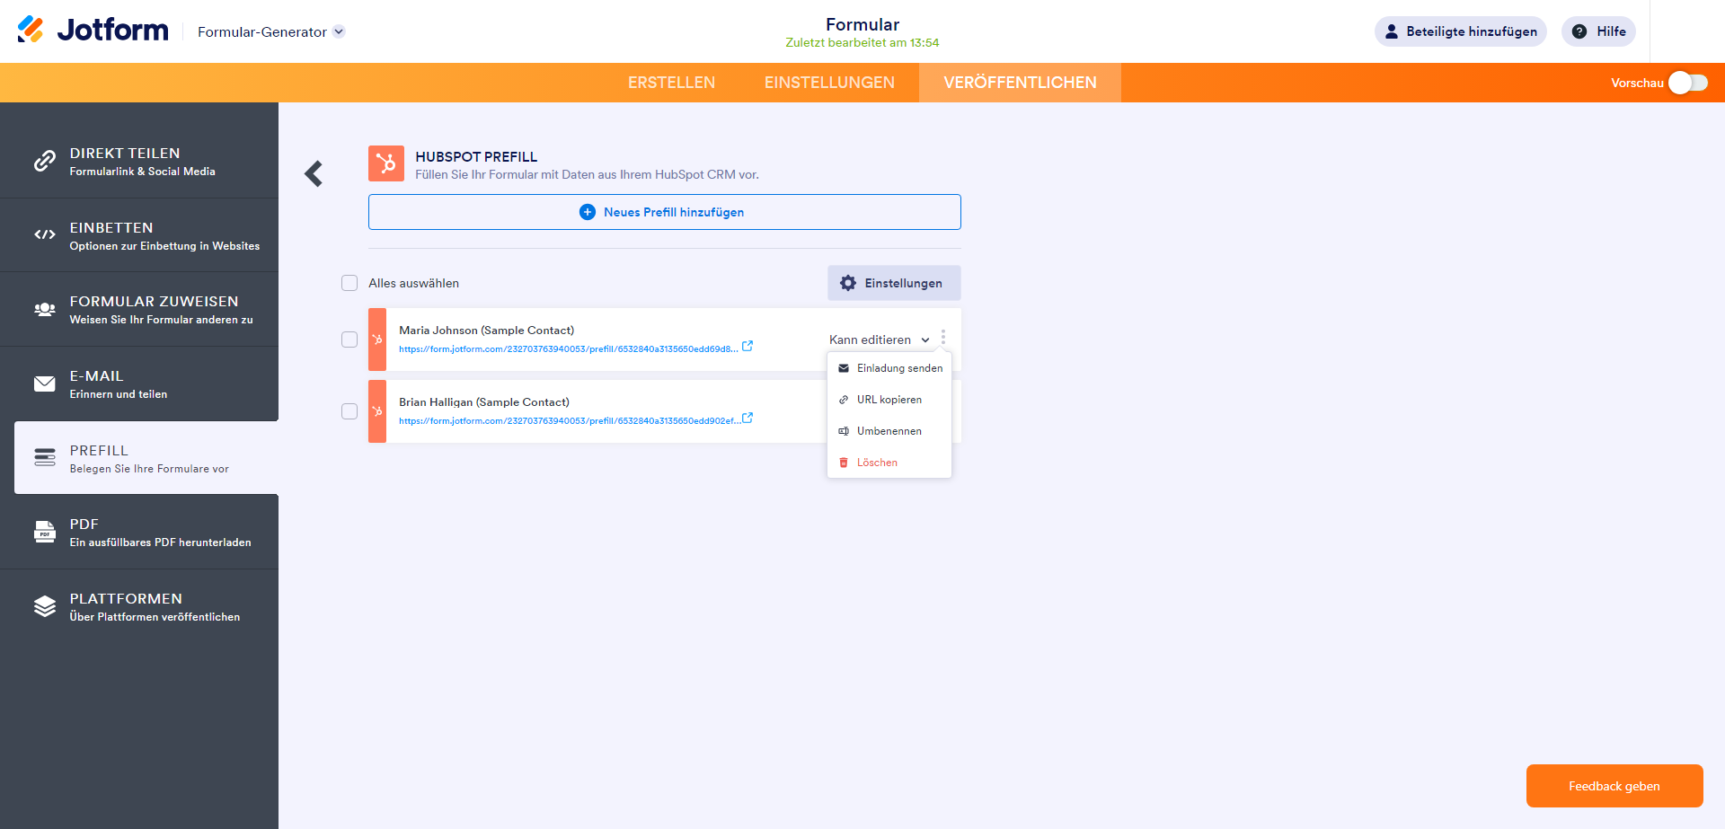Click the link icon beside URL kopieren
The height and width of the screenshot is (829, 1725).
(844, 400)
